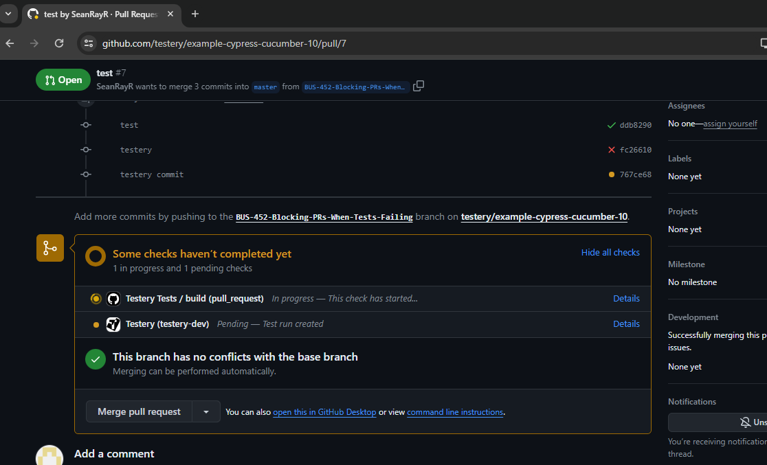Click 'Testery Tests / build (pull_request)' name
This screenshot has width=767, height=465.
click(x=194, y=299)
